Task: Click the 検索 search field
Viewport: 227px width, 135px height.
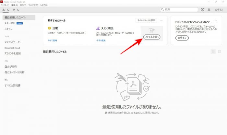Action: [179, 9]
